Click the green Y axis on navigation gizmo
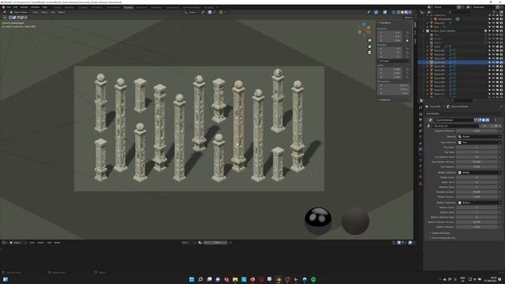The height and width of the screenshot is (284, 505). [368, 28]
